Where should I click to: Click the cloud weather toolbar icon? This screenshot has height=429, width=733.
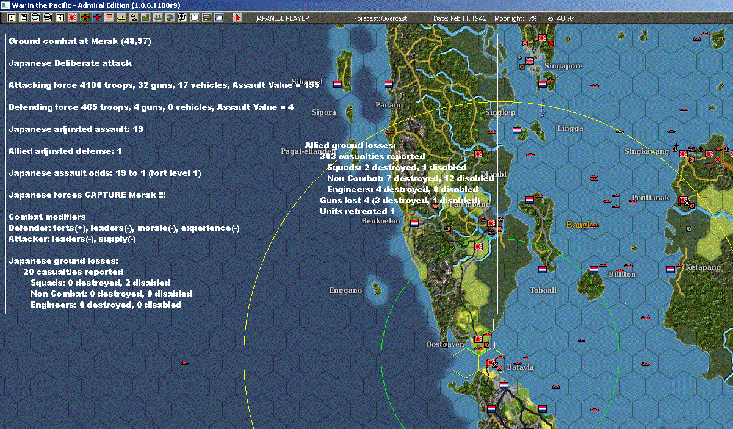tap(219, 18)
